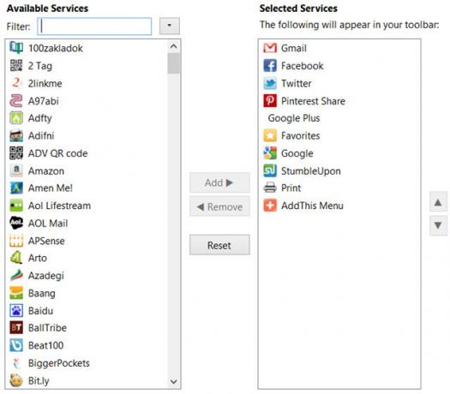Open the filter dropdown arrow button
Image resolution: width=450 pixels, height=394 pixels.
point(170,26)
